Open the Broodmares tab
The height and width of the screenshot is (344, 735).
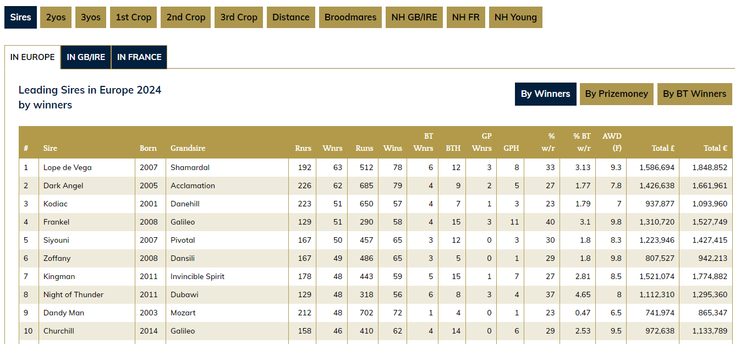pos(350,17)
